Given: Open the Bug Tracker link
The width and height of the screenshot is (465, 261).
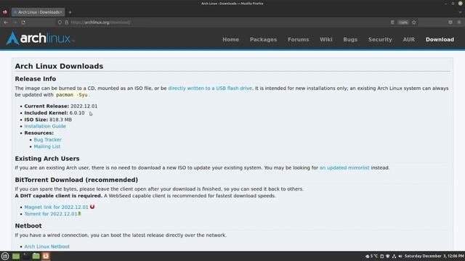Looking at the screenshot, I should [48, 140].
